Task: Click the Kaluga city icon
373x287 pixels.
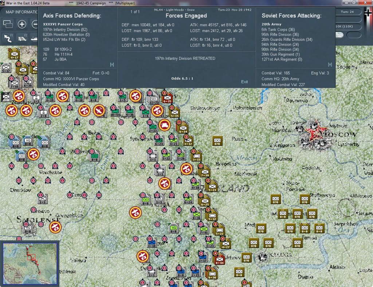Action: 262,257
